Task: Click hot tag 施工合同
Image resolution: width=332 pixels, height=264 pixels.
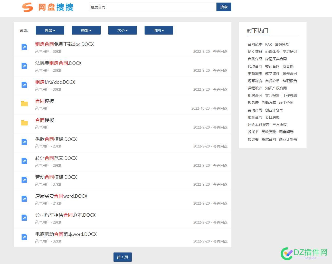Action: (x=286, y=103)
